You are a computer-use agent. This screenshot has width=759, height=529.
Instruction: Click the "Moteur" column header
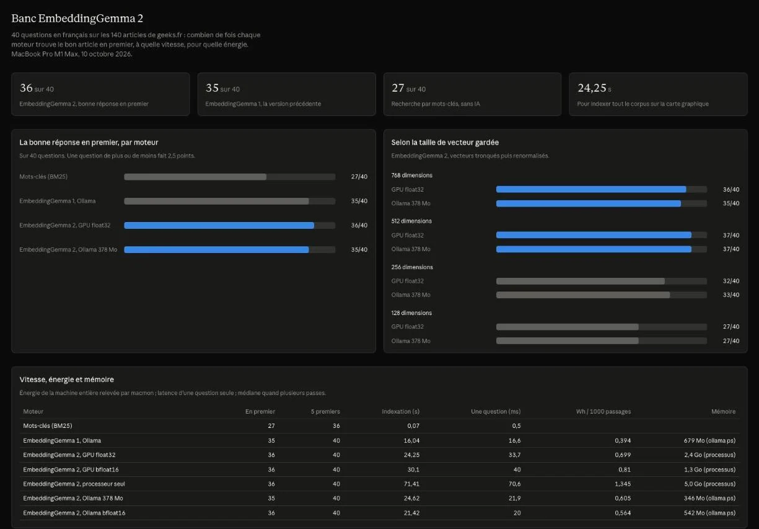[x=33, y=411]
